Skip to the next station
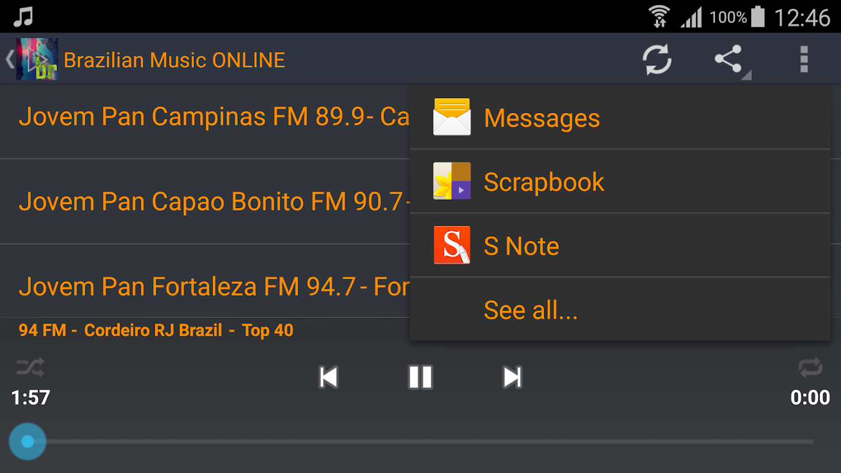Image resolution: width=841 pixels, height=473 pixels. pyautogui.click(x=512, y=377)
